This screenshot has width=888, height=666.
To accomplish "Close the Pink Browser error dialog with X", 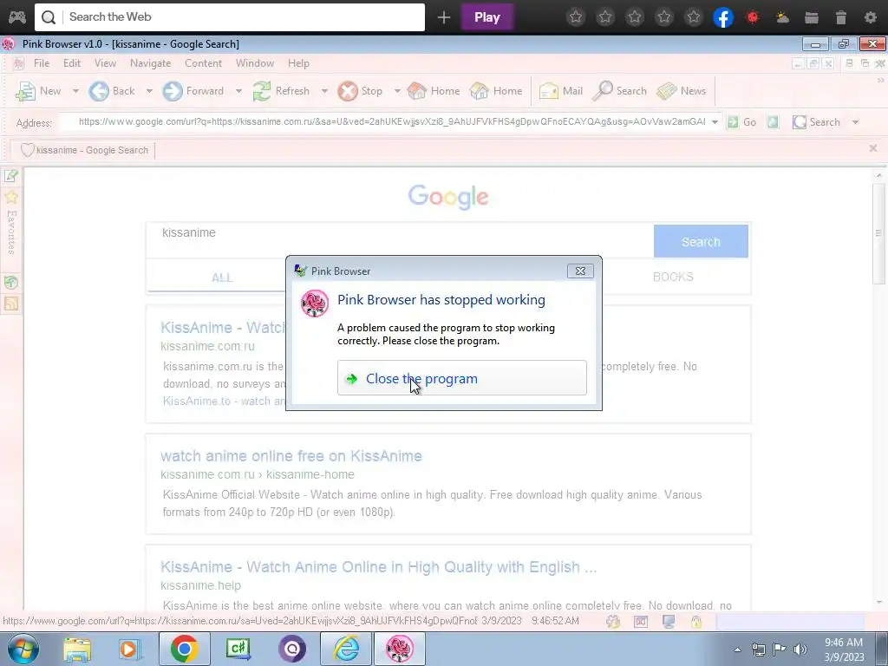I will 580,271.
